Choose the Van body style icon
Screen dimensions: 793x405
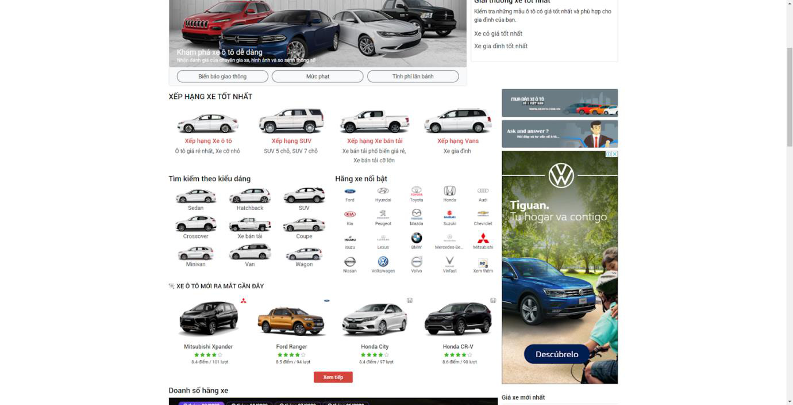(250, 252)
